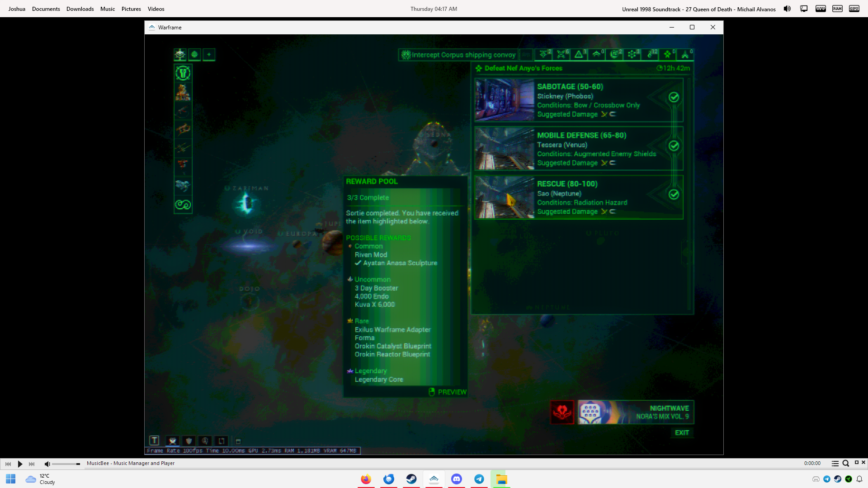The width and height of the screenshot is (868, 488).
Task: Click the magnifier-style chat tab icon
Action: (x=205, y=441)
